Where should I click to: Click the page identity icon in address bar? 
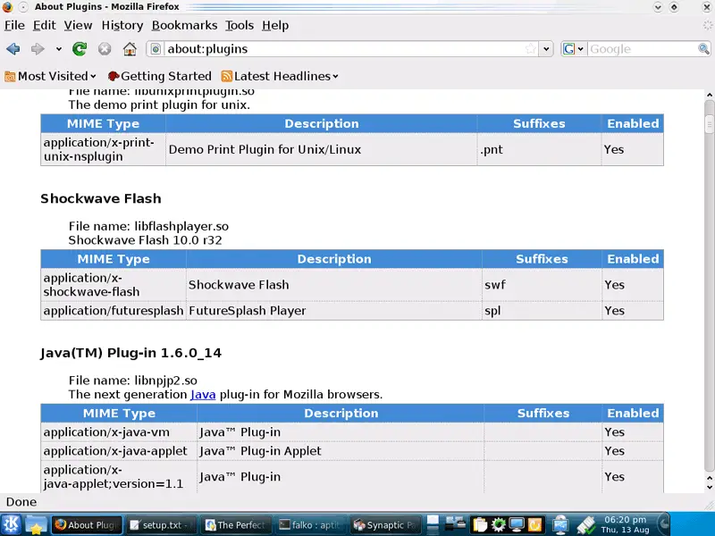(156, 49)
